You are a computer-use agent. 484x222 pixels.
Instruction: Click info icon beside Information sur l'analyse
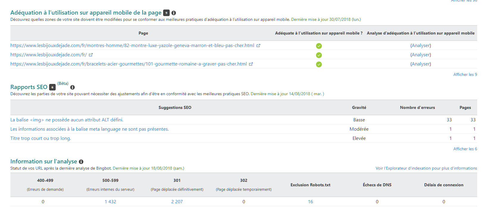pyautogui.click(x=81, y=162)
